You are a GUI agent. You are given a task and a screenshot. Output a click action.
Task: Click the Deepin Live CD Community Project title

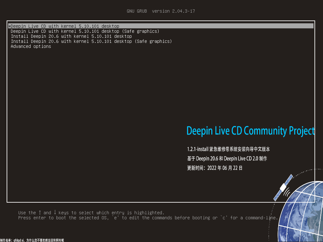pyautogui.click(x=251, y=130)
